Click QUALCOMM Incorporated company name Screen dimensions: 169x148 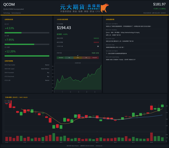tap(14, 9)
